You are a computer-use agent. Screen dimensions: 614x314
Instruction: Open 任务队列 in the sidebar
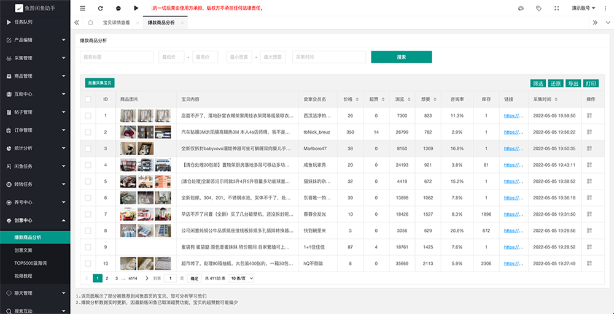[x=35, y=22]
